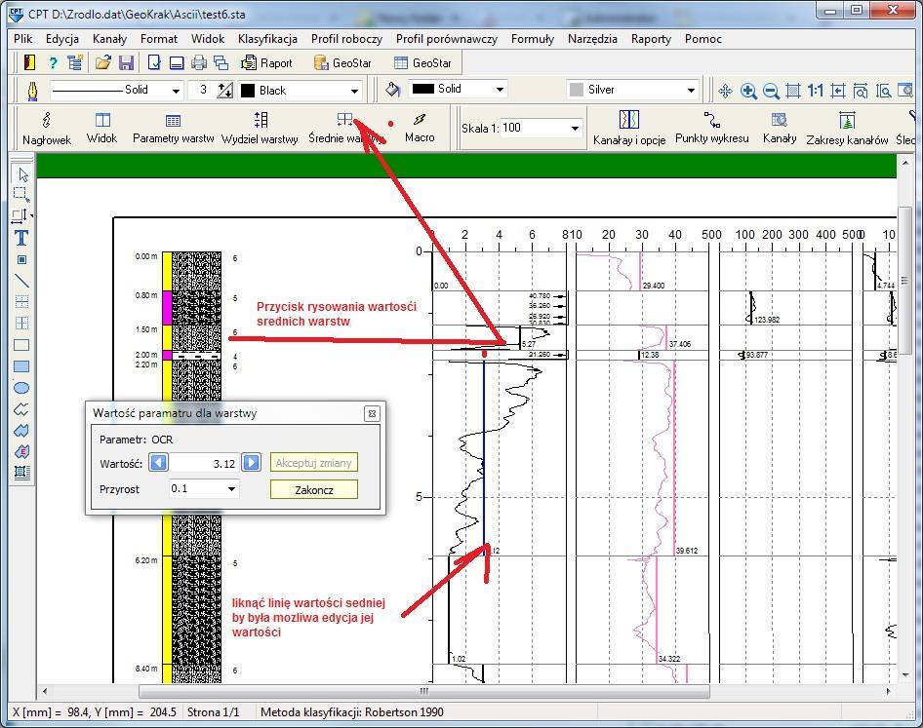Click the small square point tool
The width and height of the screenshot is (923, 728).
click(x=21, y=259)
